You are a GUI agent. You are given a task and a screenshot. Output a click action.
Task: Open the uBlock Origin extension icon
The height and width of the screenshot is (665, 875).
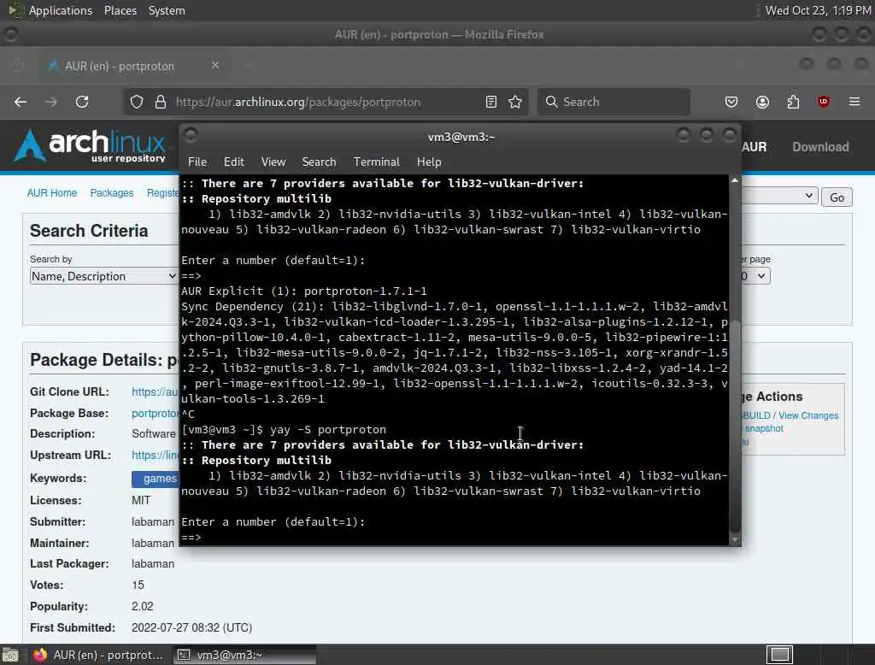click(x=823, y=102)
